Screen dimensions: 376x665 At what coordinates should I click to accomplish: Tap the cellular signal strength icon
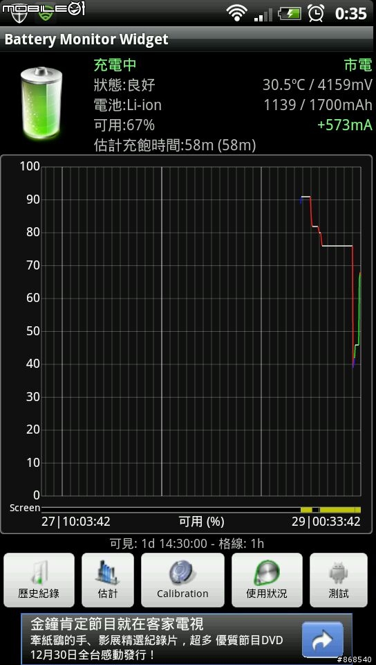coord(263,14)
